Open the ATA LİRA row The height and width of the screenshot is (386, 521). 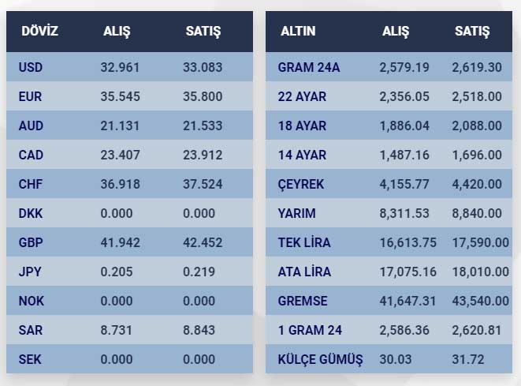pyautogui.click(x=304, y=272)
